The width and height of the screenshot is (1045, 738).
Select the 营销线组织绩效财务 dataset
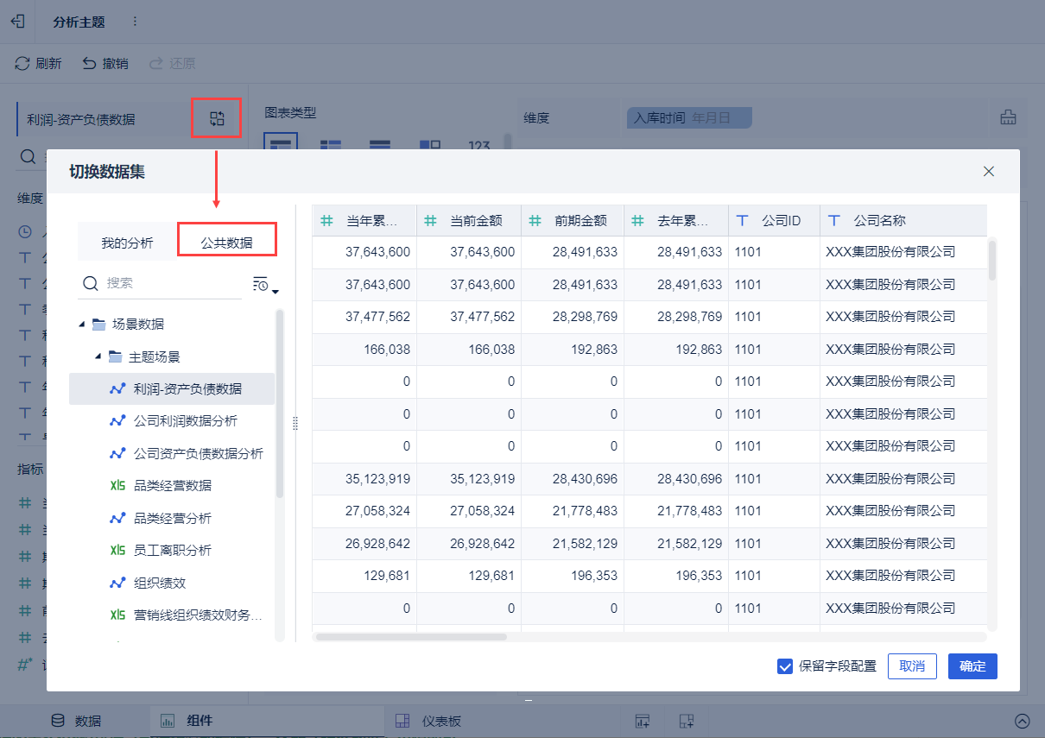[x=172, y=615]
